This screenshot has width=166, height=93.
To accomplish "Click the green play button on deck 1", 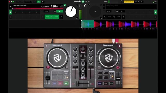I will pos(60,11).
